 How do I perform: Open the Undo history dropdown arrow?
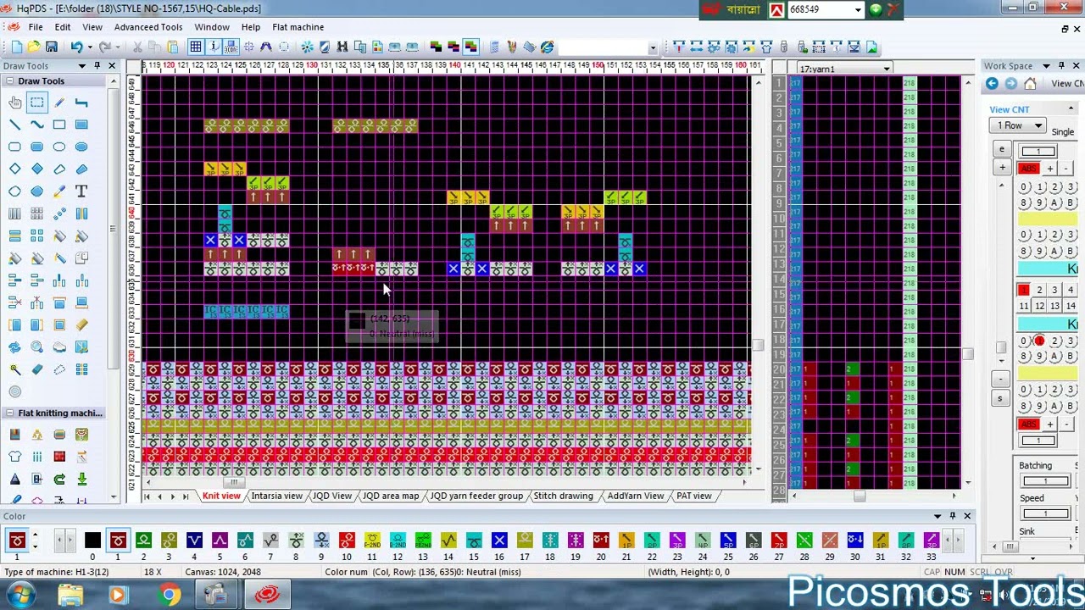pyautogui.click(x=89, y=47)
